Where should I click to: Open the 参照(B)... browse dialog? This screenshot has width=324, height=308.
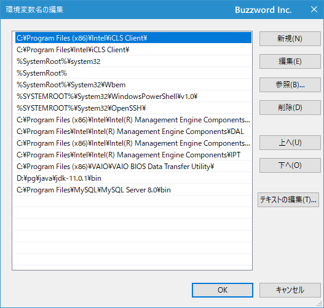tap(290, 85)
